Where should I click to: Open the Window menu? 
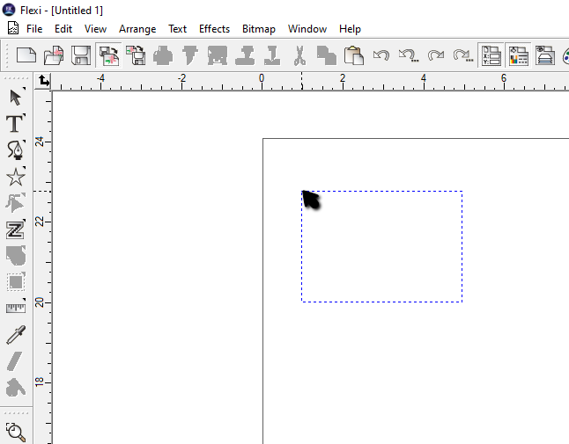pyautogui.click(x=307, y=29)
